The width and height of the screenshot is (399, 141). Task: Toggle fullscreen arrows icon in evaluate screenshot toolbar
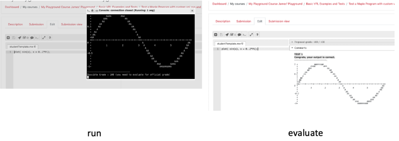pyautogui.click(x=251, y=35)
